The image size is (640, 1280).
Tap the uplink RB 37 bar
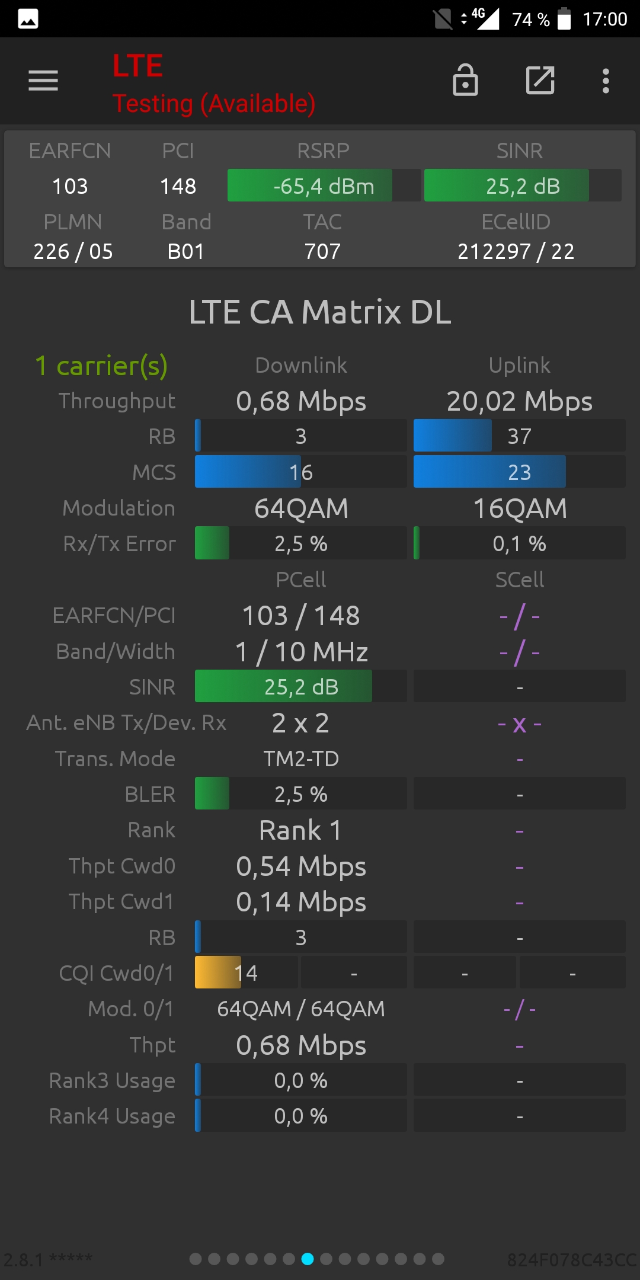point(519,436)
